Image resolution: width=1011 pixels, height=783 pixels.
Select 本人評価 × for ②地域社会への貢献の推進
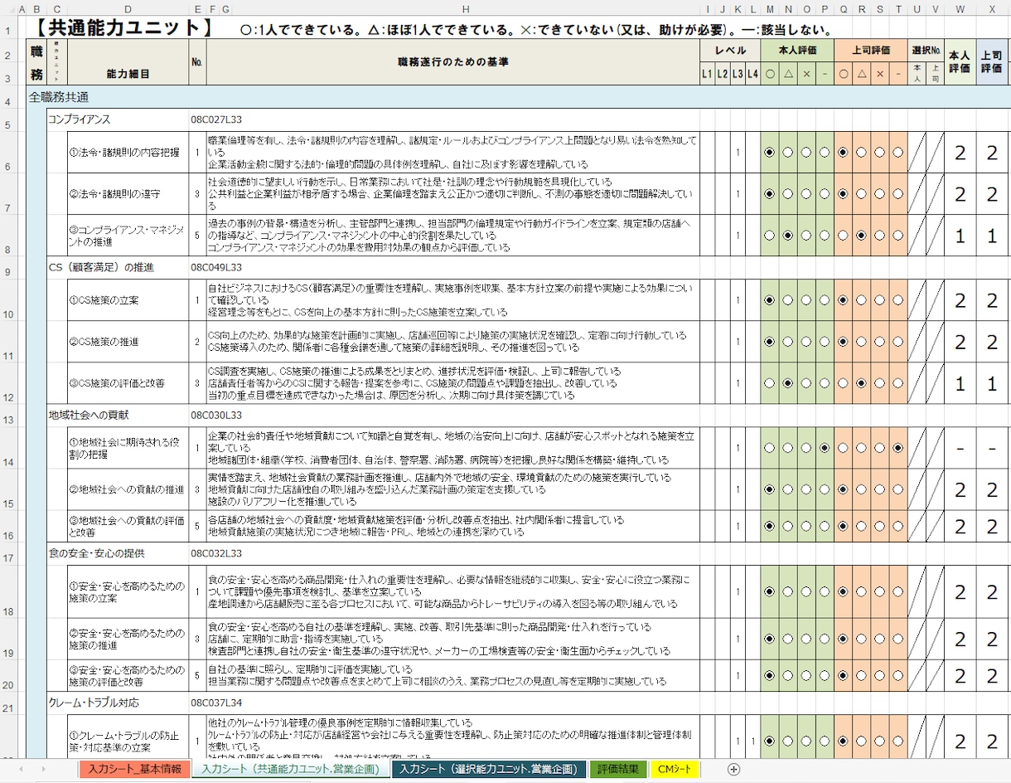tap(806, 489)
